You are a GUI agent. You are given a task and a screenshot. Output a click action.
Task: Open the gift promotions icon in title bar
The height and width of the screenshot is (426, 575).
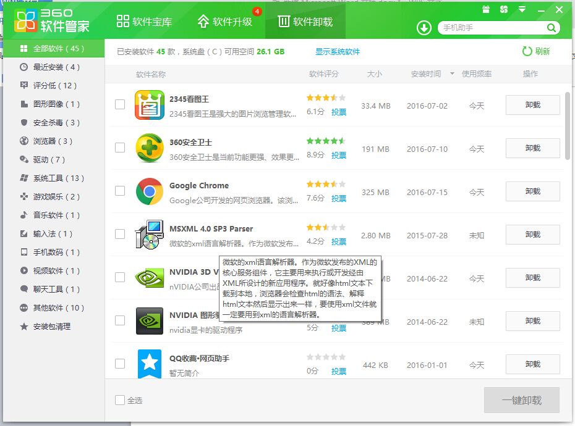pyautogui.click(x=485, y=10)
